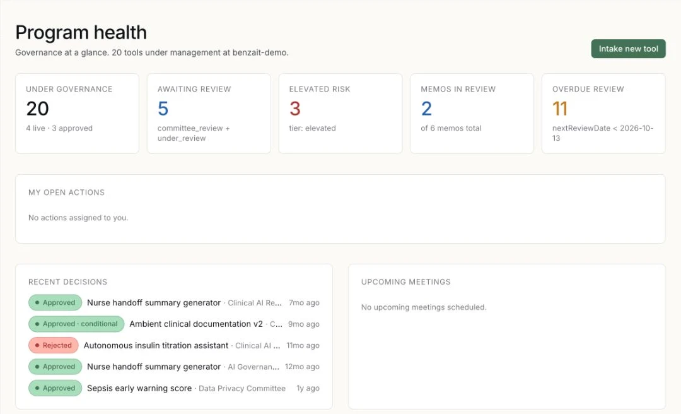Click the 'Governance at a glance' subtitle
This screenshot has width=681, height=414.
[x=151, y=52]
